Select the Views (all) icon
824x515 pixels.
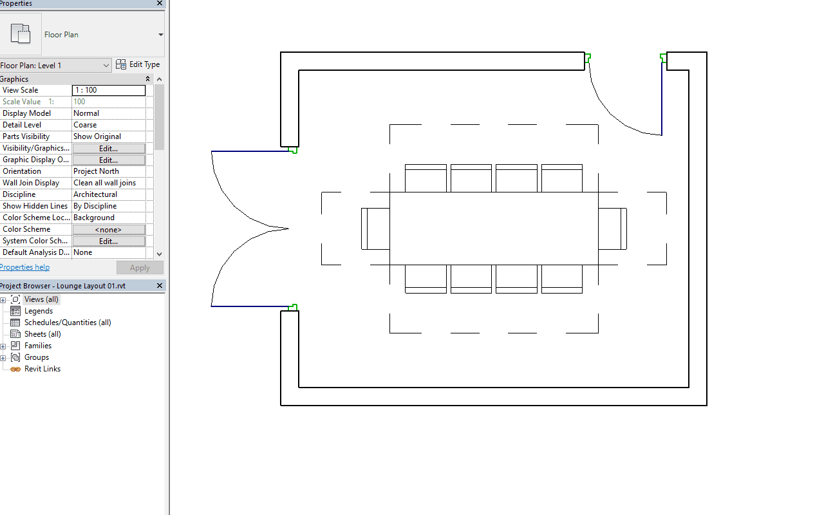coord(17,299)
